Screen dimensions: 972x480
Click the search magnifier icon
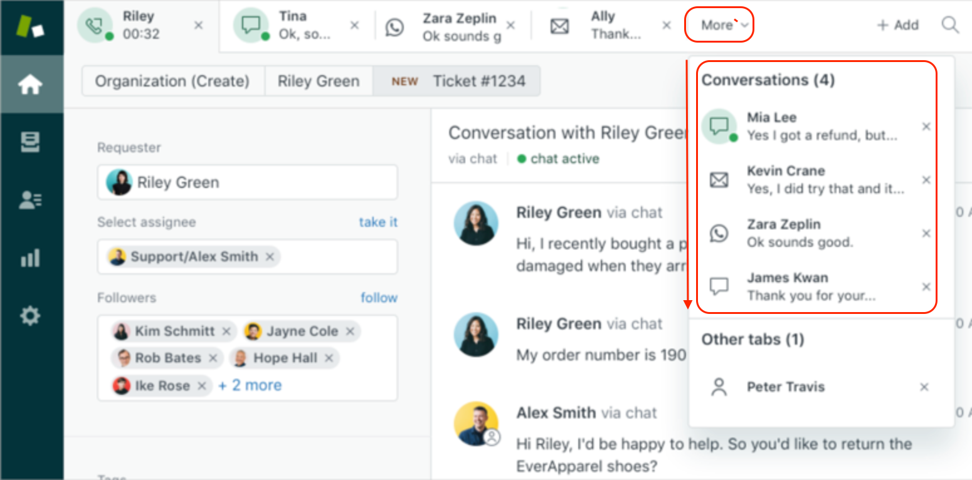950,25
